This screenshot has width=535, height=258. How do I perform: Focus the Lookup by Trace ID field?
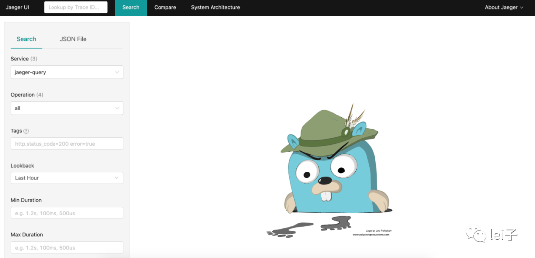pyautogui.click(x=76, y=7)
